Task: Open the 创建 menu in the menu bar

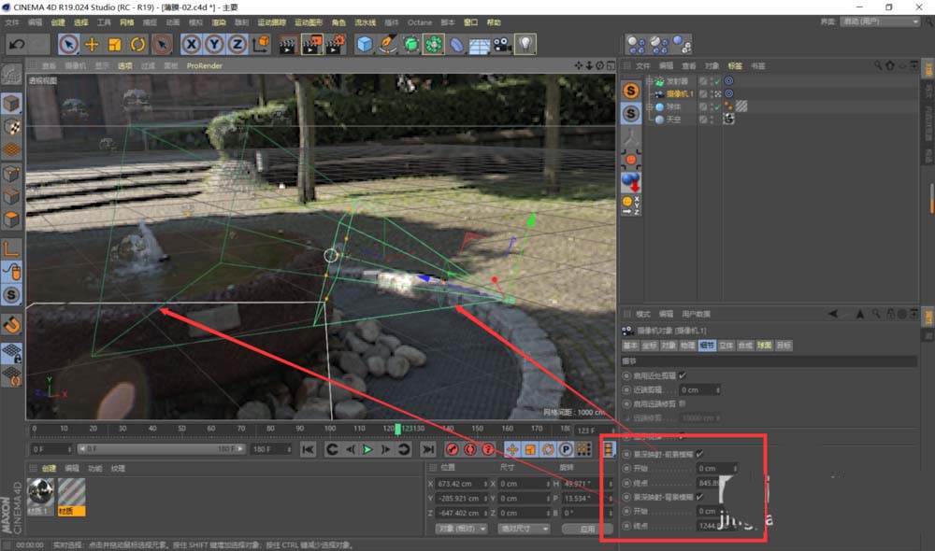Action: click(58, 22)
